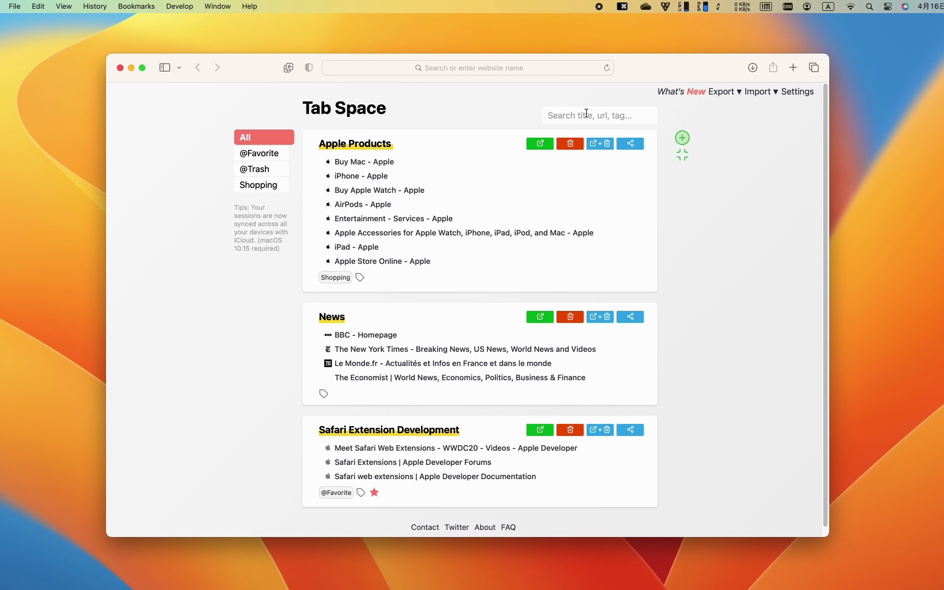Open all tabs in Apple Products session

coord(540,144)
